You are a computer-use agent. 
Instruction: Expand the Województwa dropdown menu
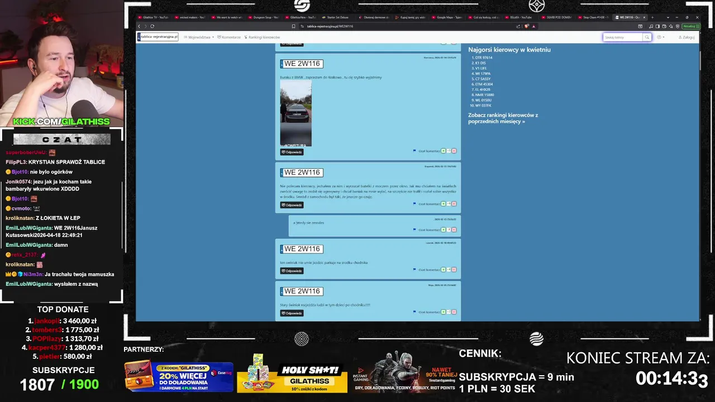[x=200, y=37]
